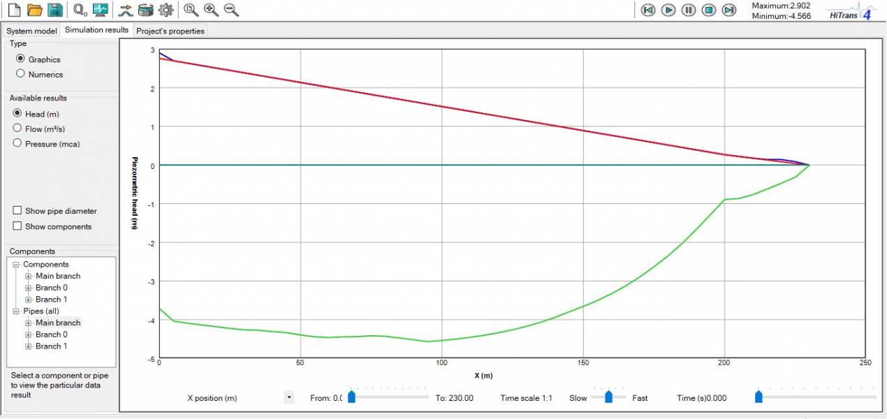Enable Show pipe diameter checkbox
The width and height of the screenshot is (887, 419).
[x=17, y=211]
